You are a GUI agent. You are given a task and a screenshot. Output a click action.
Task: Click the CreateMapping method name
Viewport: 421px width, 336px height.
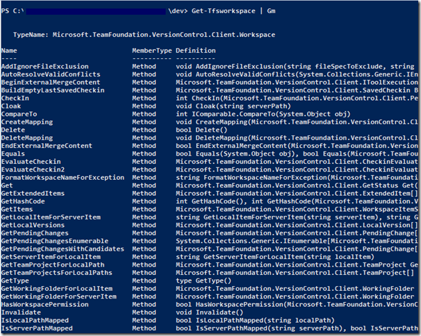pos(26,121)
